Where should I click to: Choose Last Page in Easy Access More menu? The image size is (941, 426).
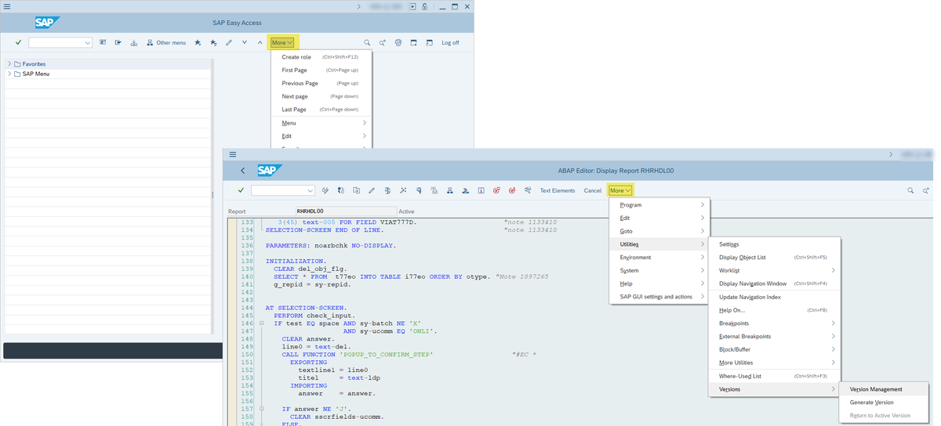pyautogui.click(x=321, y=110)
